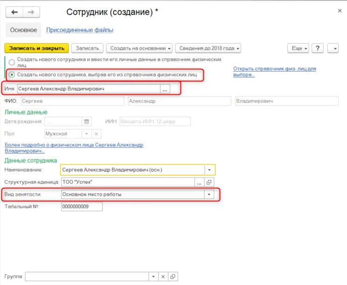The height and width of the screenshot is (285, 347).
Task: Go back with the left arrow button
Action: coord(14,12)
